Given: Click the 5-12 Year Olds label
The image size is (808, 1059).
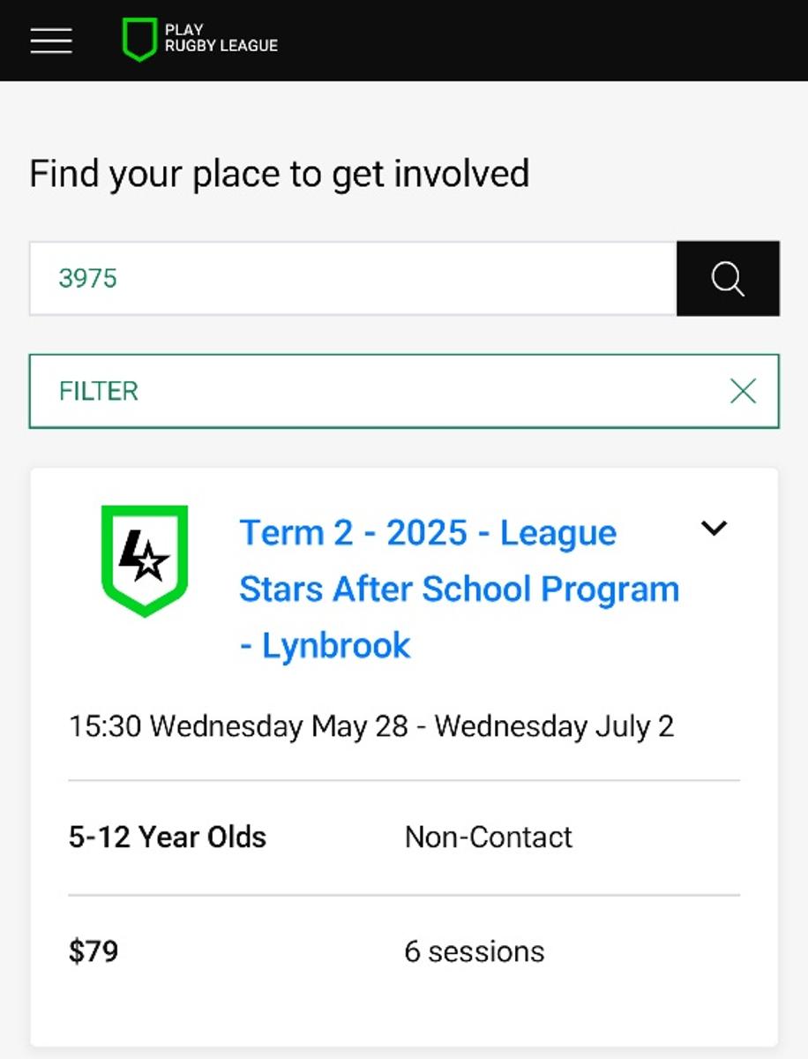Looking at the screenshot, I should pos(168,837).
